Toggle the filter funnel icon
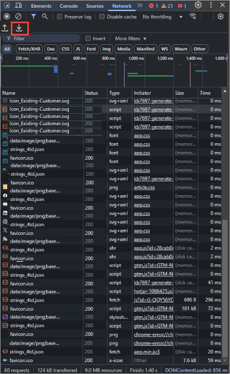230x374 pixels. tap(33, 16)
